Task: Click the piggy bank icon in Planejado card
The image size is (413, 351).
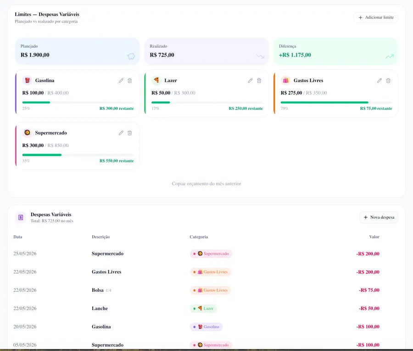Action: click(131, 56)
